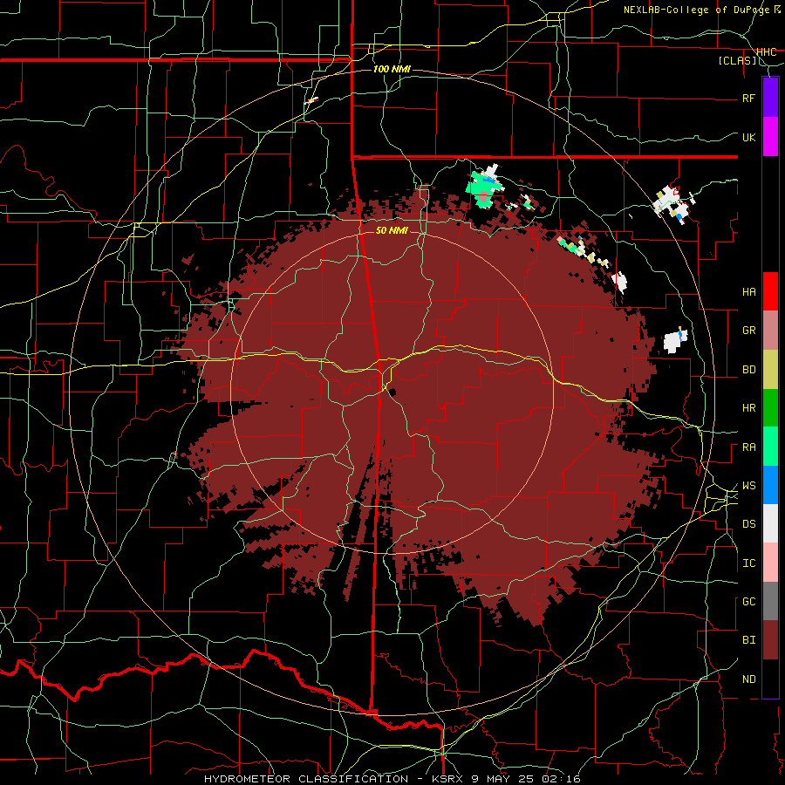Click the green rain echo north-northeast of radar
The image size is (785, 785).
[x=482, y=187]
